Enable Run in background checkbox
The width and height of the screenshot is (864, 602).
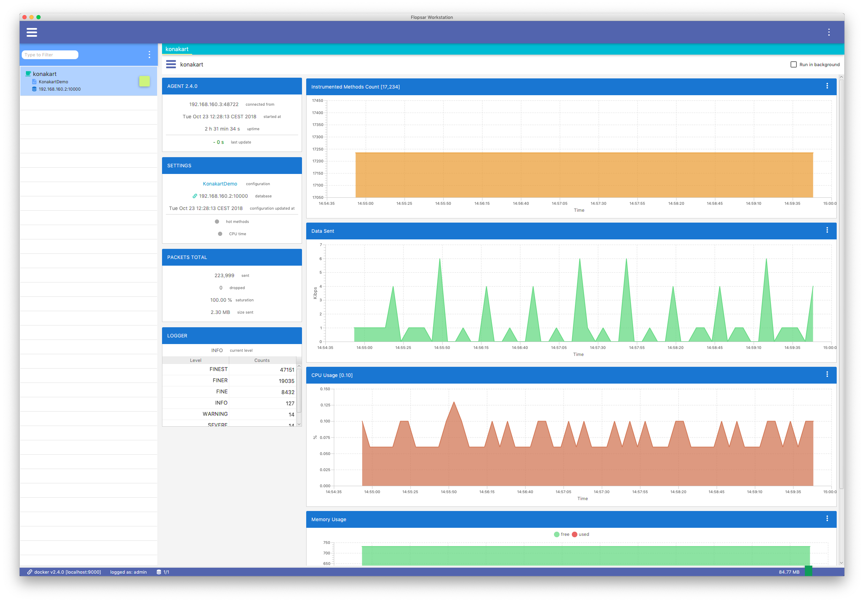coord(793,64)
